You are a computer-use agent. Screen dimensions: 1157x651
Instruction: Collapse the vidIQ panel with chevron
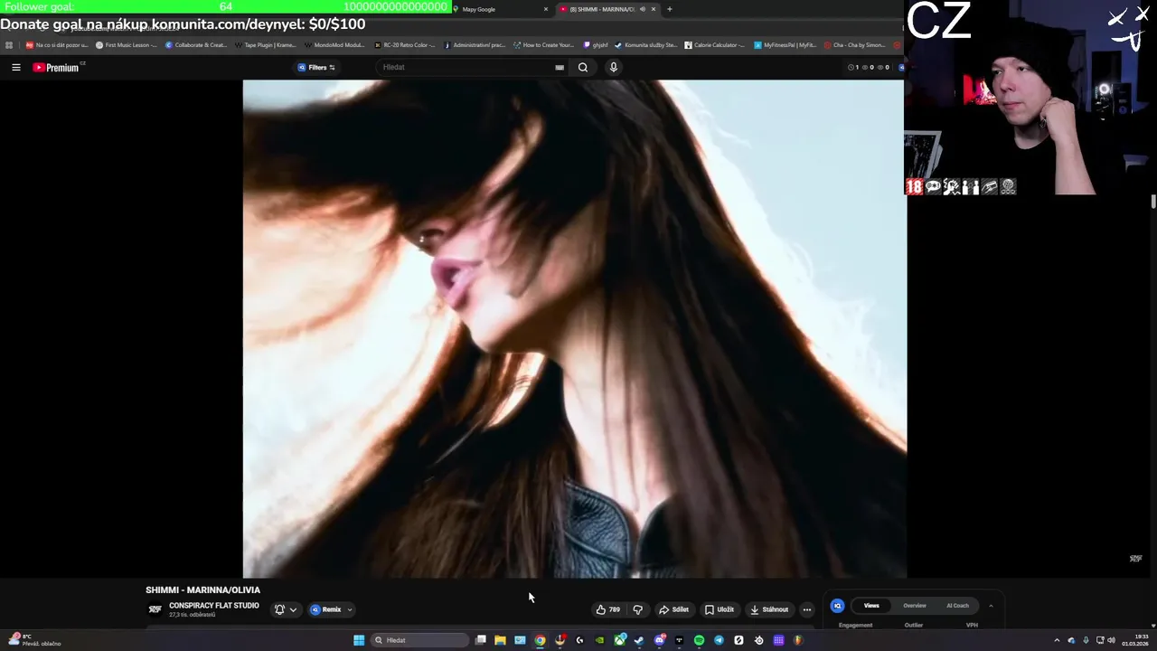pyautogui.click(x=991, y=606)
